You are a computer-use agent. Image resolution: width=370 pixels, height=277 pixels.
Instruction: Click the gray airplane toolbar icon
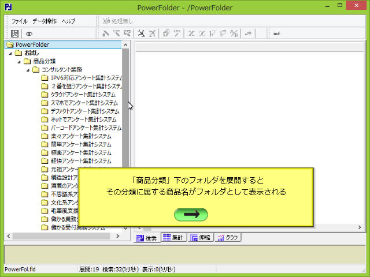tap(152, 33)
